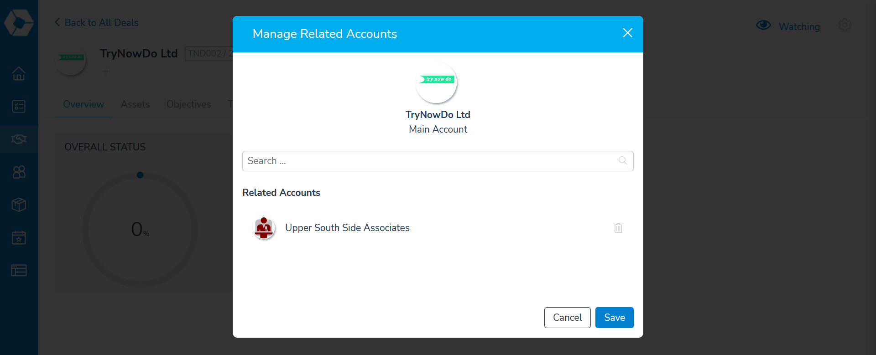
Task: Click the Watching label
Action: [799, 26]
